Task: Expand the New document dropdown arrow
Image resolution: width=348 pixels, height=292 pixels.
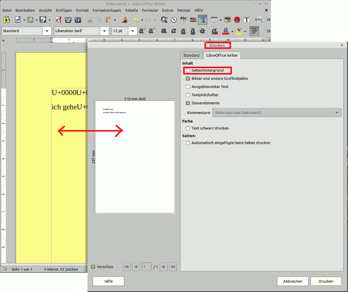Action: coord(24,20)
